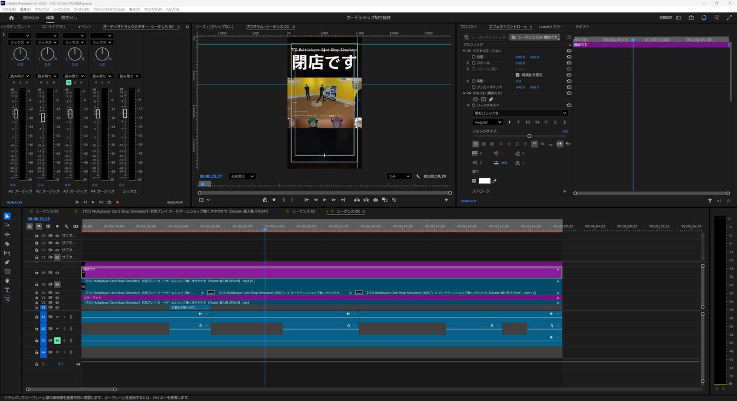
Task: Switch to 書き出し export tab
Action: (69, 18)
